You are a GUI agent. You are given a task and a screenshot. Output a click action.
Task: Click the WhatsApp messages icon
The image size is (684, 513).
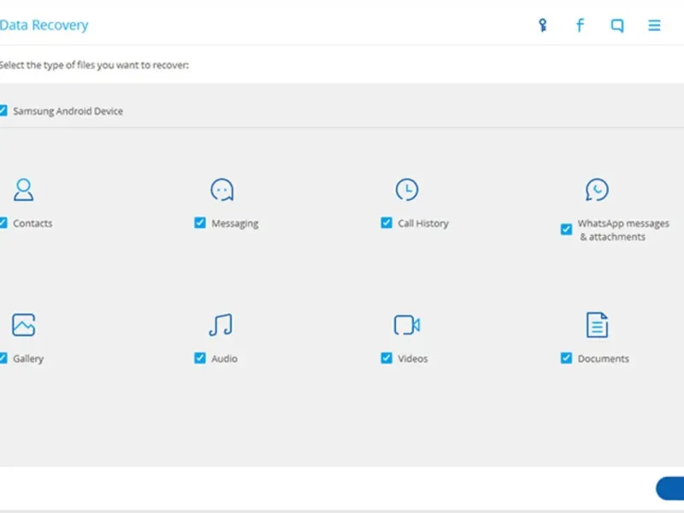coord(597,190)
